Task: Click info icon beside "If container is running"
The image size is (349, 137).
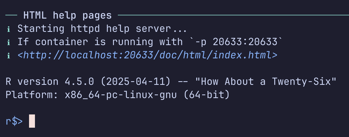Action: [x=8, y=42]
